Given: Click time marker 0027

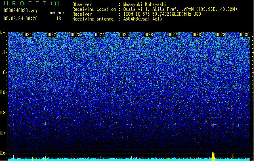Looking at the screenshot, I should [x=172, y=35].
